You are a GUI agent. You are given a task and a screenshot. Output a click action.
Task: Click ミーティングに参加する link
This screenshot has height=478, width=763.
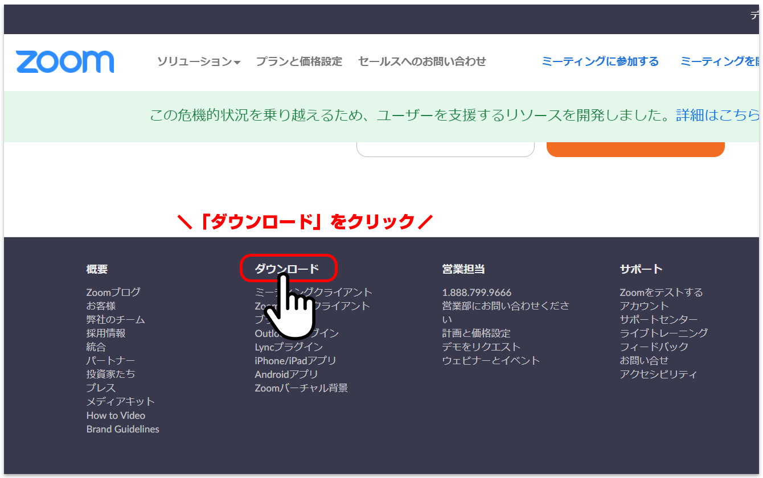600,61
